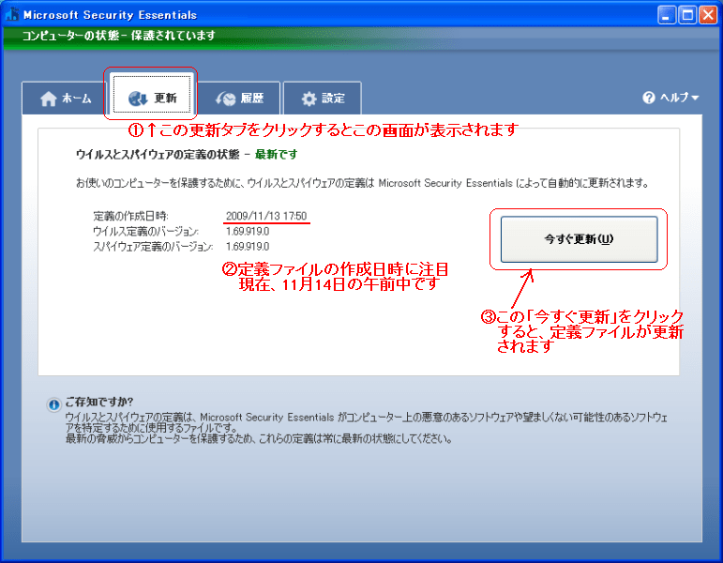Viewport: 723px width, 563px height.
Task: Open the 履歴 tab
Action: pyautogui.click(x=240, y=99)
